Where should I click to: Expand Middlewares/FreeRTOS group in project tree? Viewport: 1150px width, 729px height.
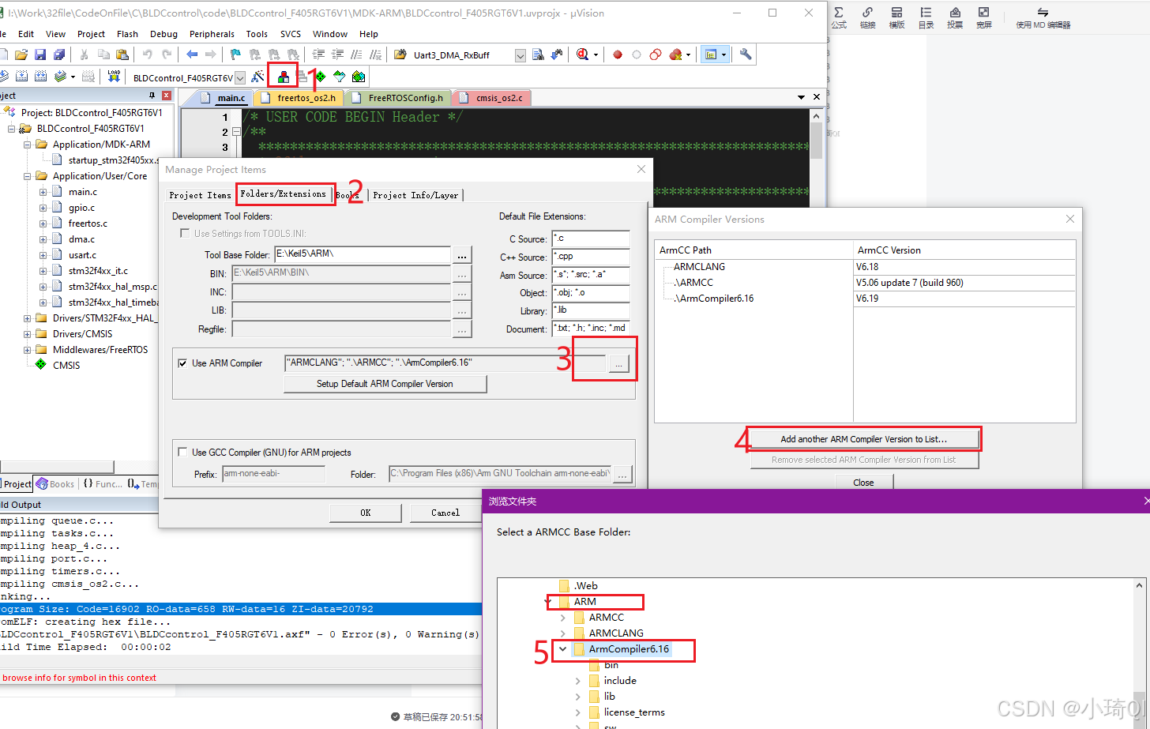27,350
